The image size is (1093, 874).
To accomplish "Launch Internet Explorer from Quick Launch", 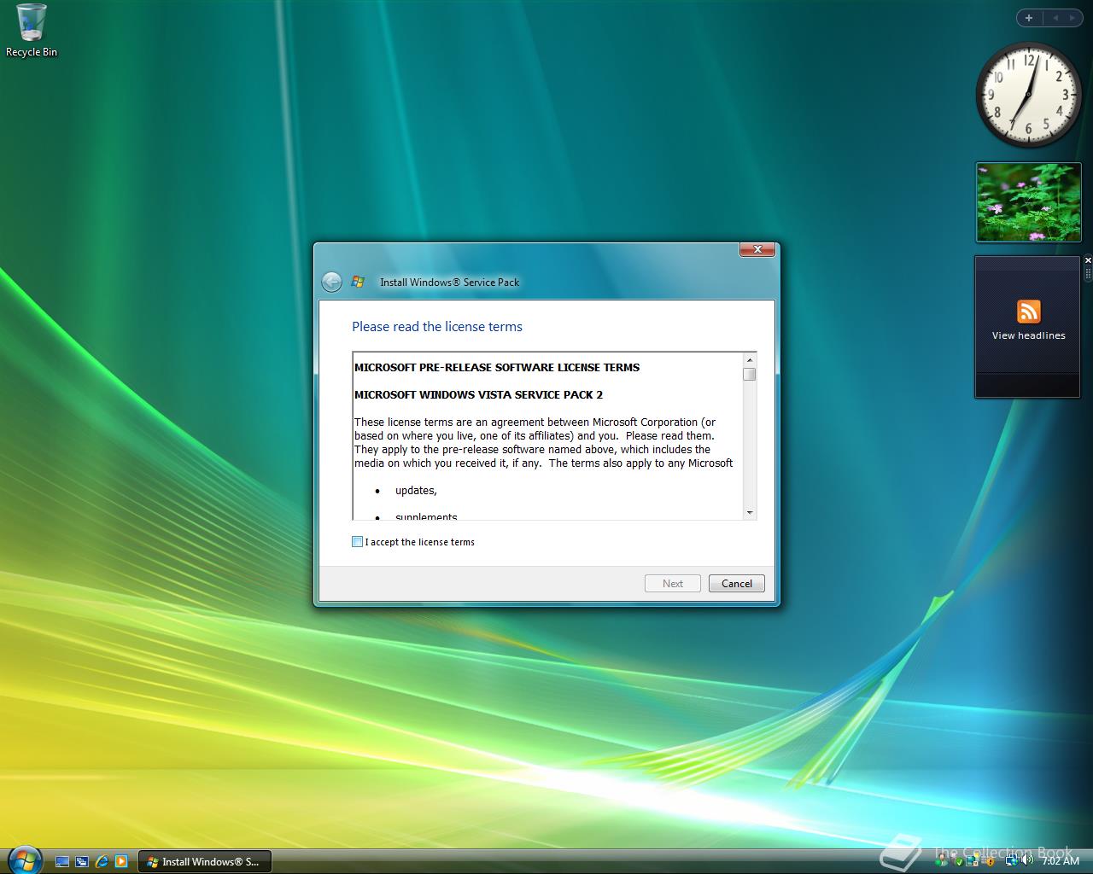I will (x=102, y=861).
